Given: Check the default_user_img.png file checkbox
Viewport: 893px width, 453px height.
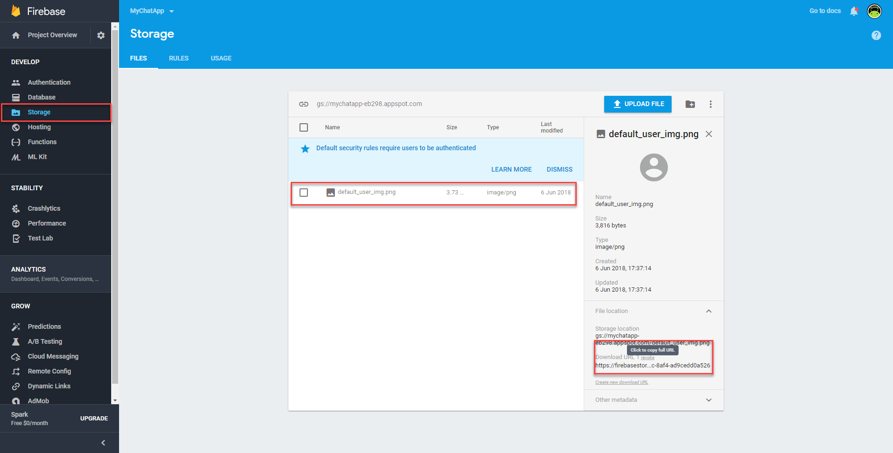Looking at the screenshot, I should (x=304, y=193).
